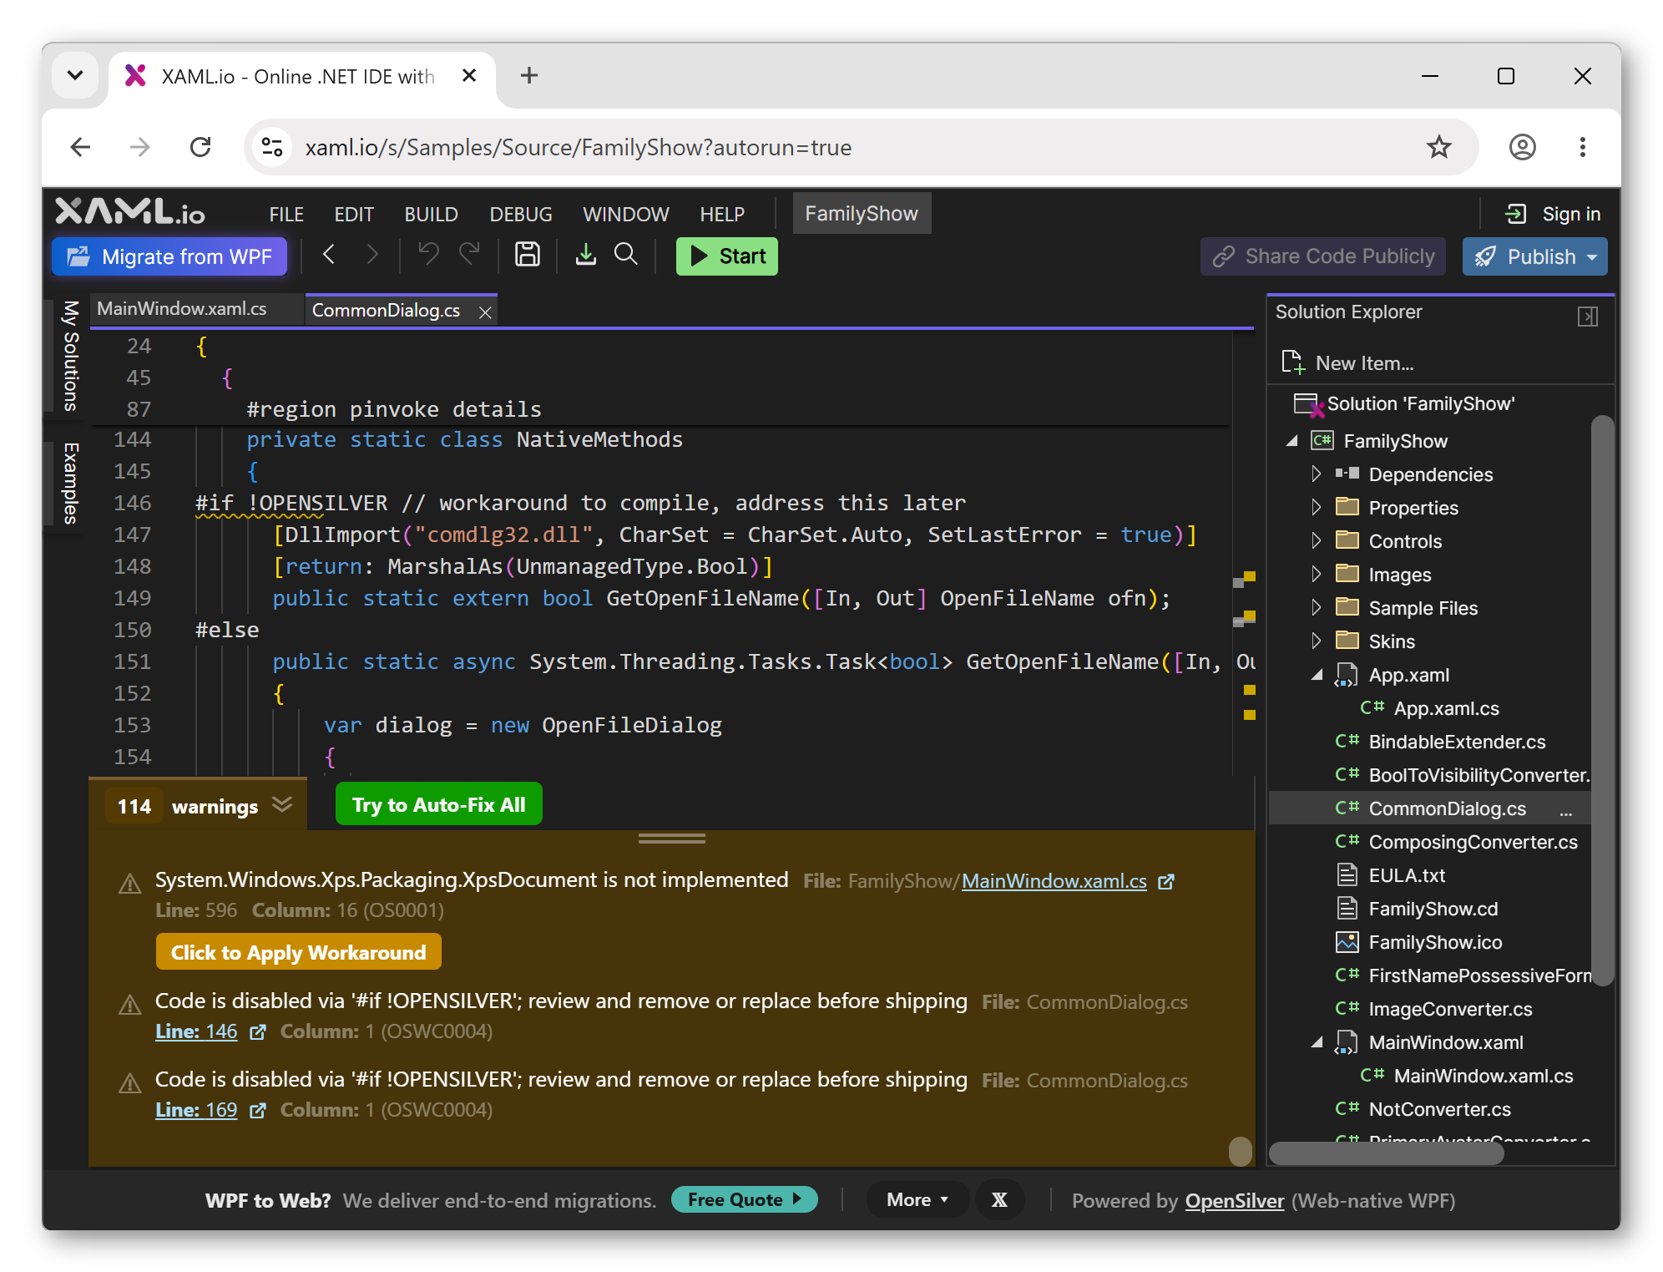
Task: Collapse the MainWindow.xaml node
Action: coord(1317,1042)
